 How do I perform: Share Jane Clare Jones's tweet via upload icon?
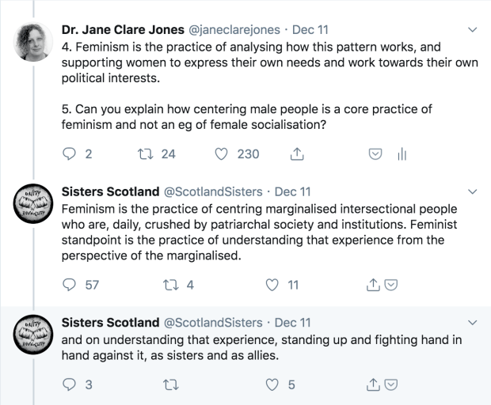[297, 154]
